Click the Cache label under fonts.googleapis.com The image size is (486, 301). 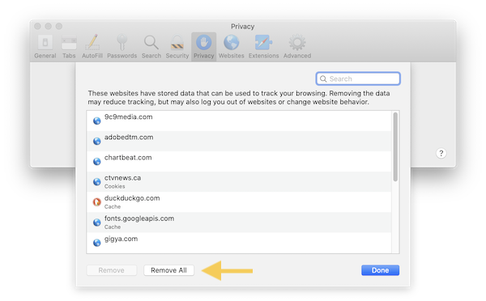pos(113,227)
